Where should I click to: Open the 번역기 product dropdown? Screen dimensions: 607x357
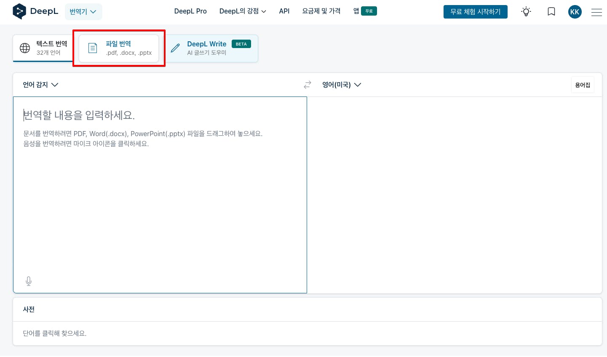tap(83, 12)
